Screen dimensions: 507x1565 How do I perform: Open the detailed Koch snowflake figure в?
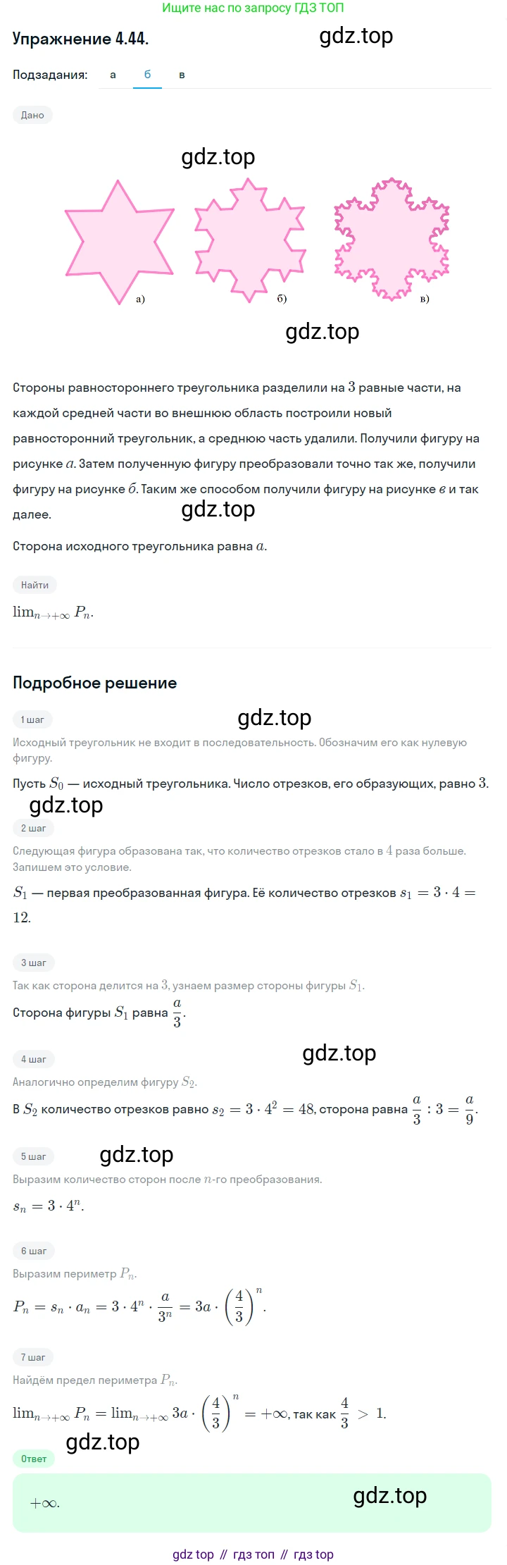392,239
